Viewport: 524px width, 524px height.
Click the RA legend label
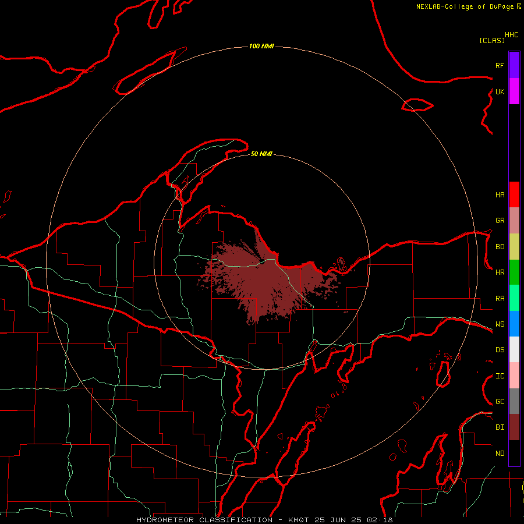(500, 299)
